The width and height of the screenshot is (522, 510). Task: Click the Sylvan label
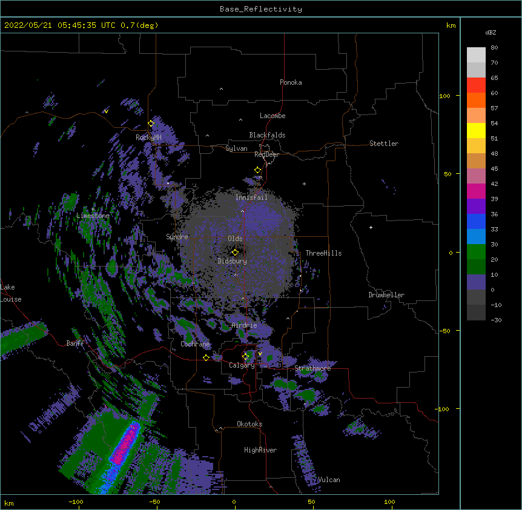point(236,148)
